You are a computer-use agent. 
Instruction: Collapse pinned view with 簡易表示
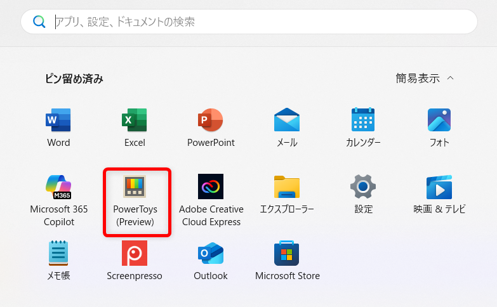425,78
